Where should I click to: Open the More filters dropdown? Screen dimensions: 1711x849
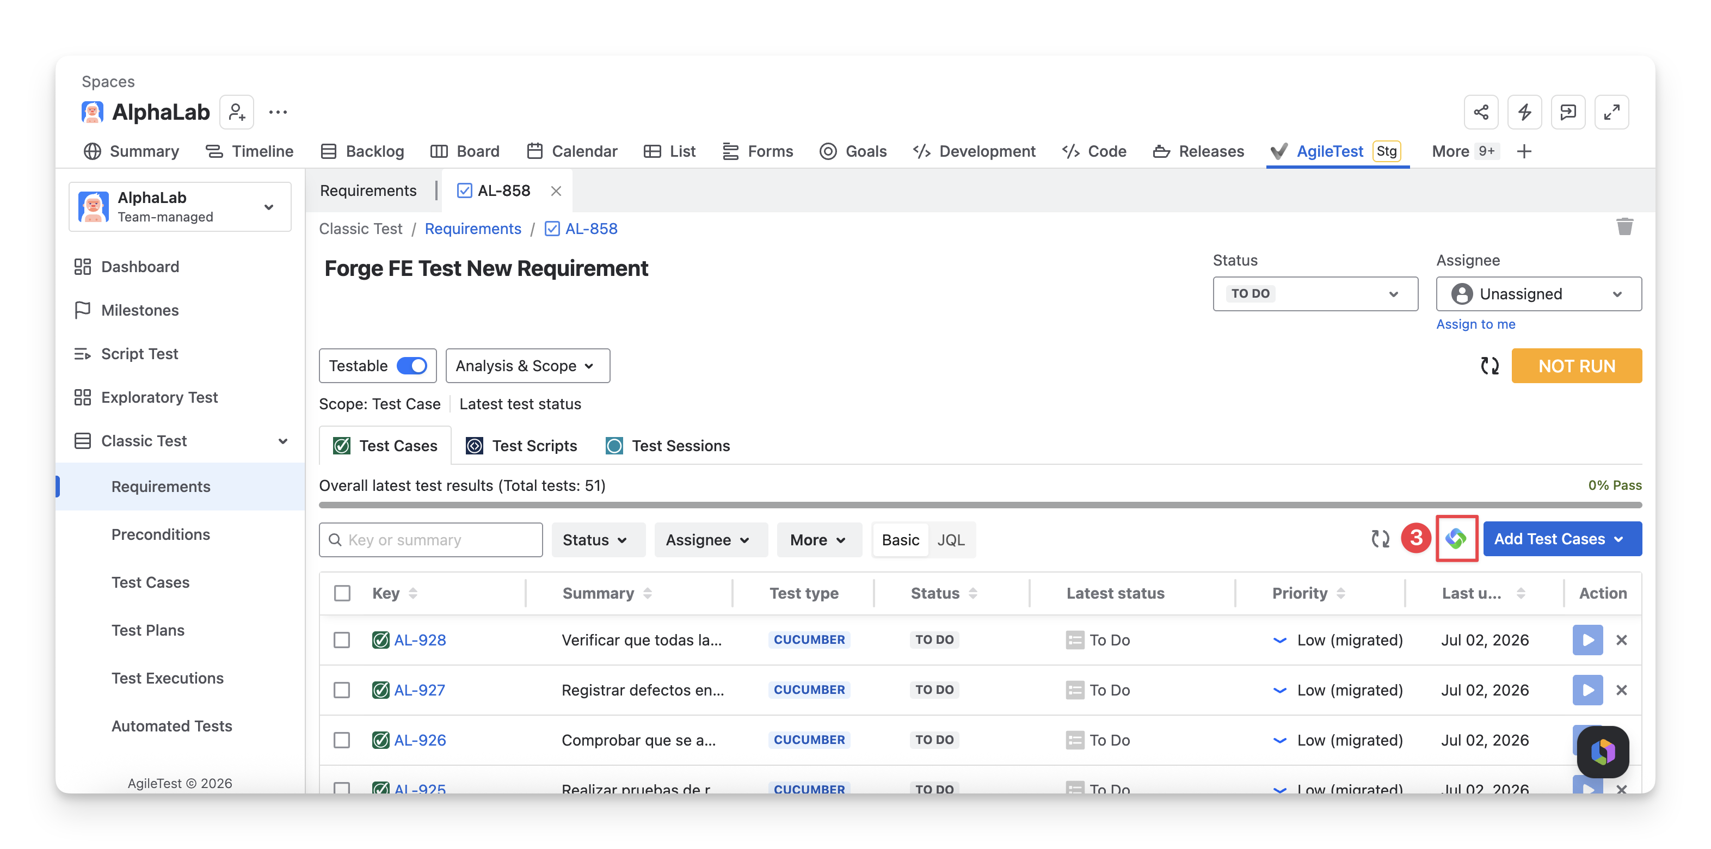pos(819,540)
